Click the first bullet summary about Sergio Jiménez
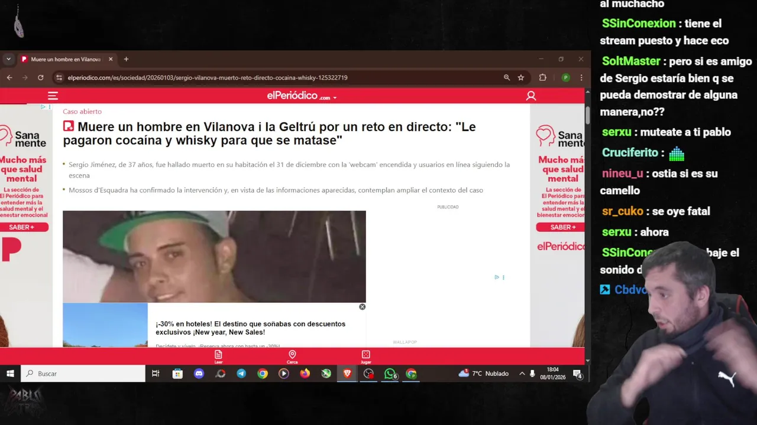This screenshot has height=425, width=757. point(289,170)
